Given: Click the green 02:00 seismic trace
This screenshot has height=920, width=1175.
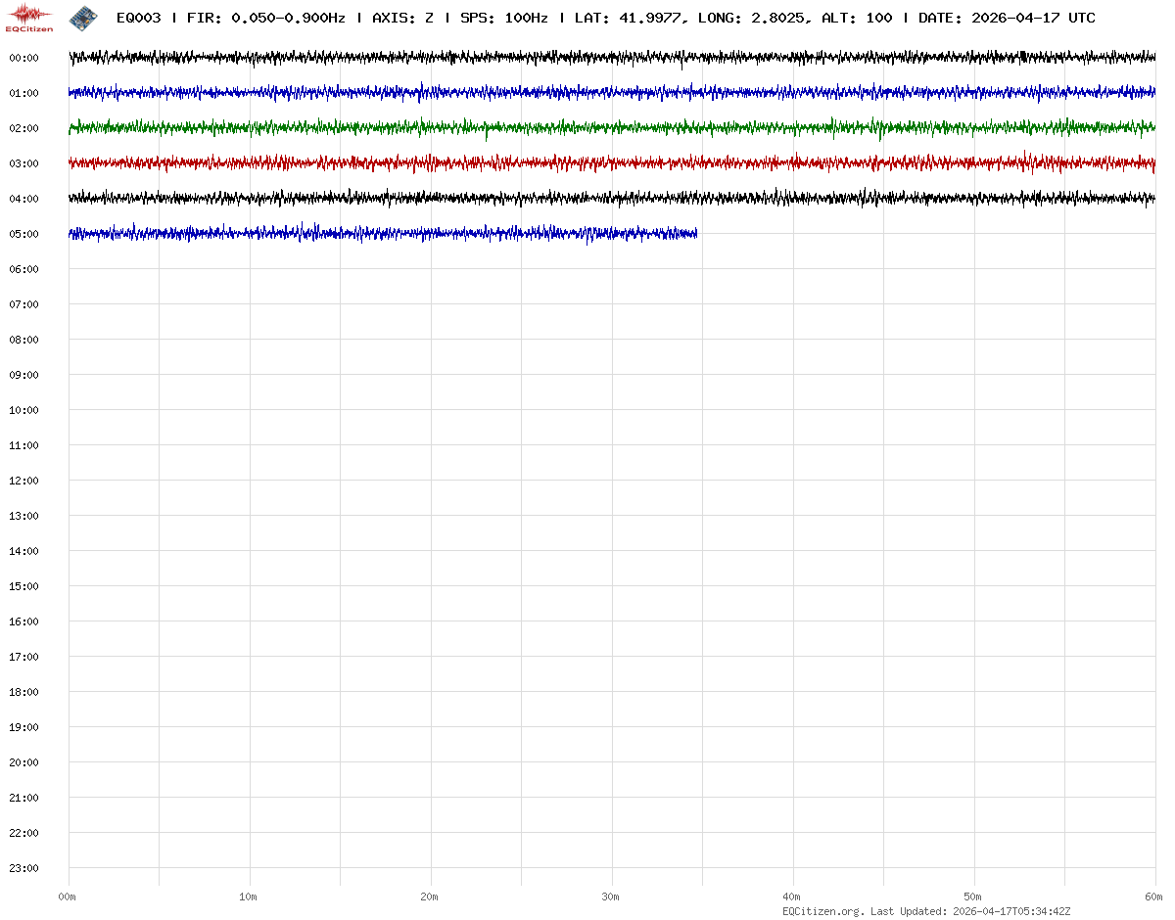Looking at the screenshot, I should click(587, 128).
